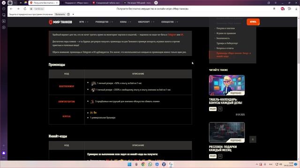Open the taskbar clock and date
Viewport: 300px width, 168px height.
[289, 164]
